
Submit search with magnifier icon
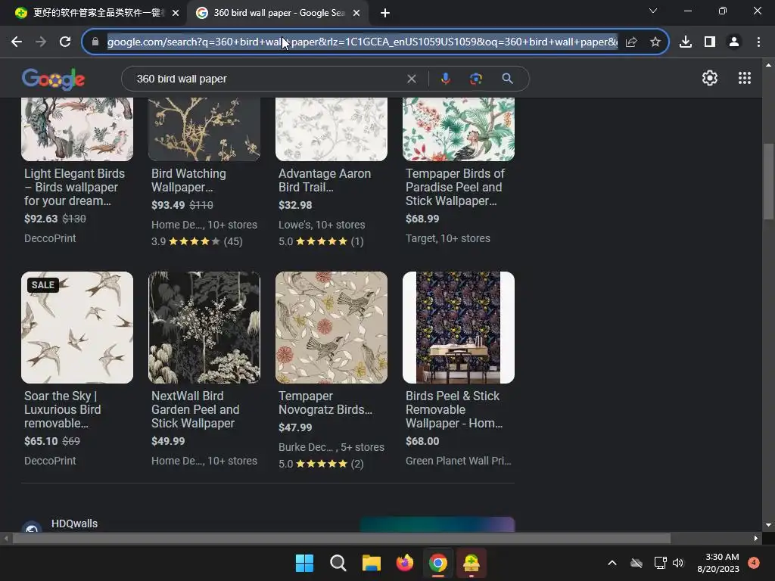pos(507,79)
